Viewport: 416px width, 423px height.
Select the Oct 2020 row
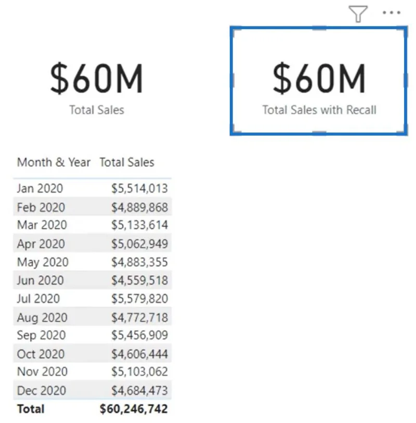93,354
